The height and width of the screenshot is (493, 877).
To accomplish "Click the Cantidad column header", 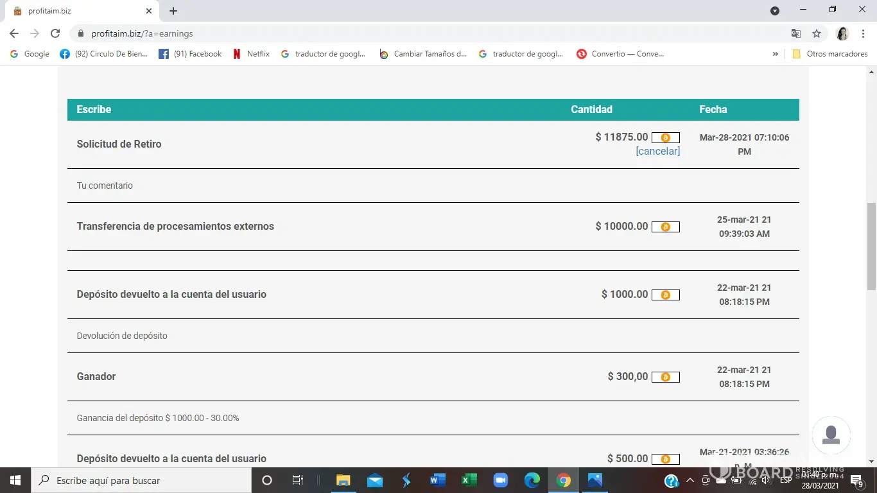I will [591, 110].
